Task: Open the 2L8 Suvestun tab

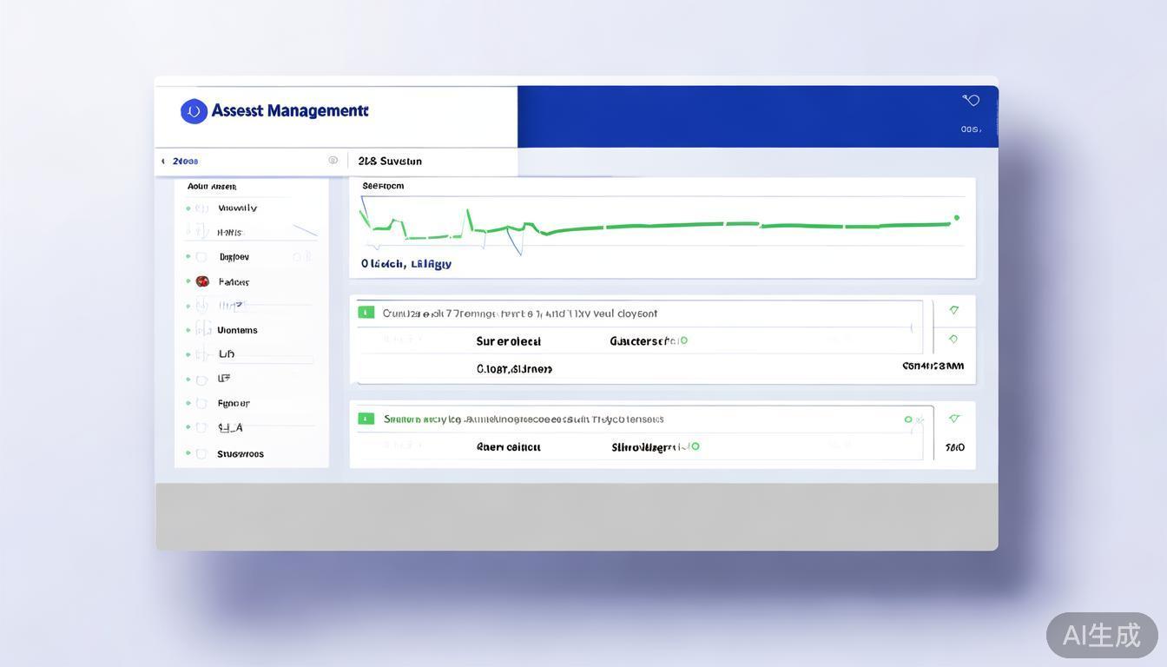Action: point(390,162)
